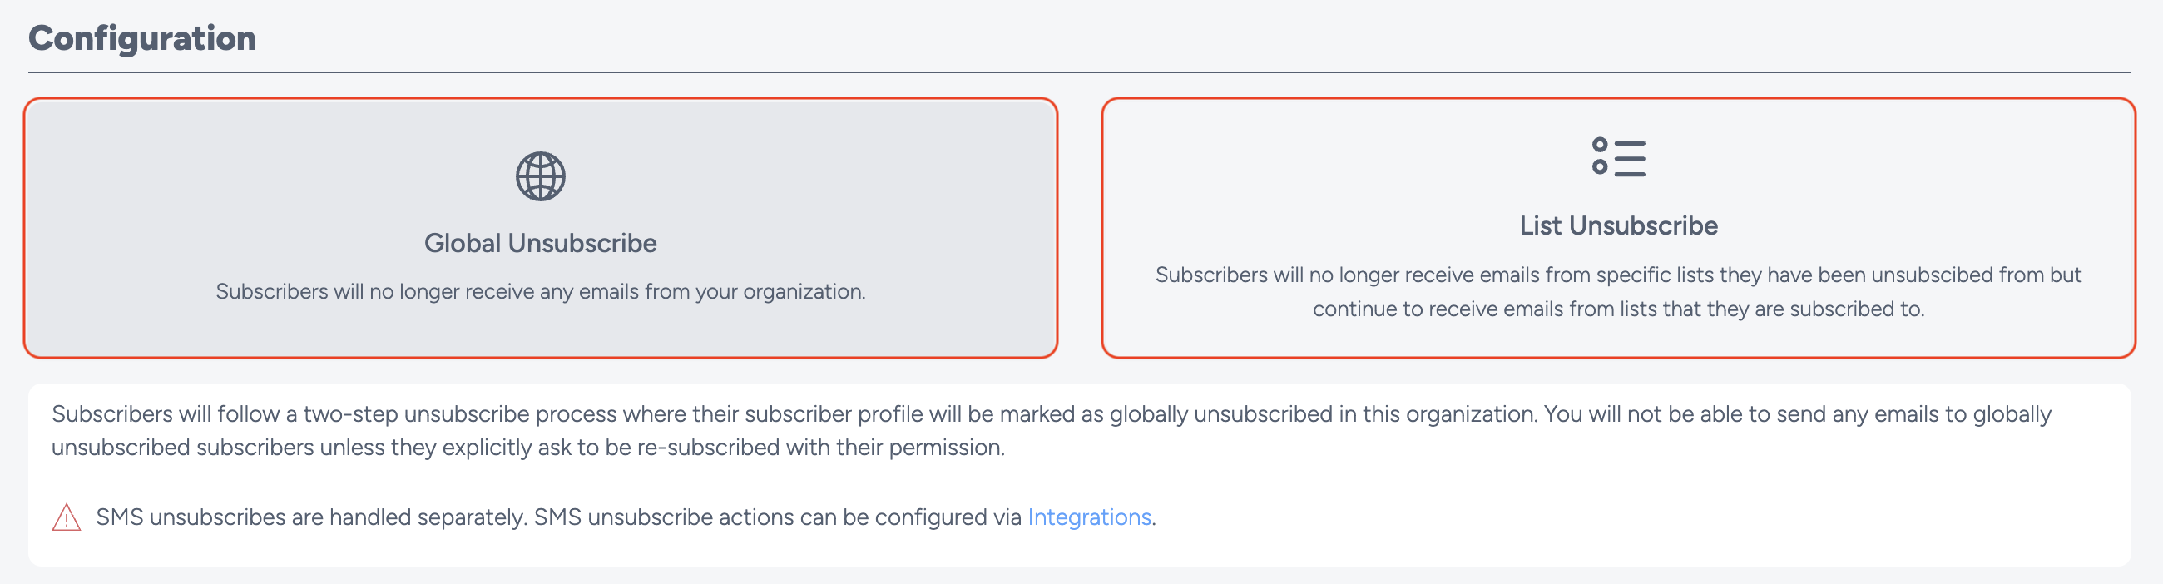The width and height of the screenshot is (2163, 584).
Task: Click the Configuration section heading
Action: click(x=142, y=38)
